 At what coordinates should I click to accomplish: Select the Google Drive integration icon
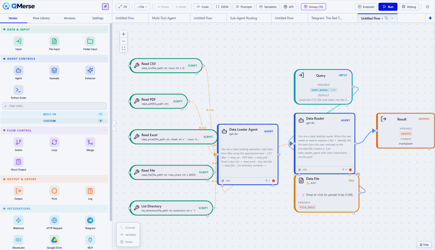54,240
